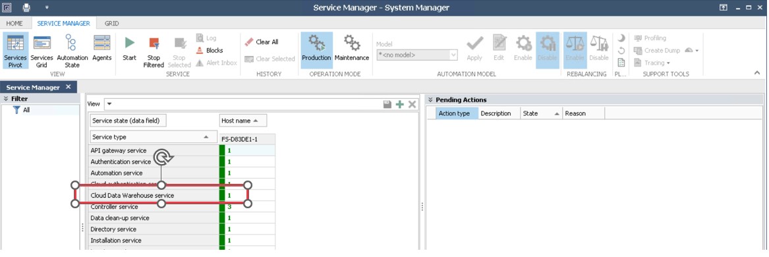Viewport: 769px width, 257px height.
Task: Click the Controller service count 3
Action: point(229,206)
